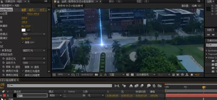Switch to the 预览 panel tab
This screenshot has height=100, width=217.
click(x=209, y=30)
